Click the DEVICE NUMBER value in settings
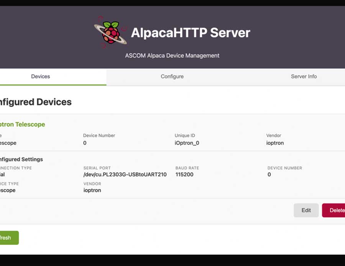The width and height of the screenshot is (345, 266). point(269,175)
